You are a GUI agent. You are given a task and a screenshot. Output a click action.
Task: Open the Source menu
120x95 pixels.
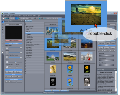click(x=30, y=16)
